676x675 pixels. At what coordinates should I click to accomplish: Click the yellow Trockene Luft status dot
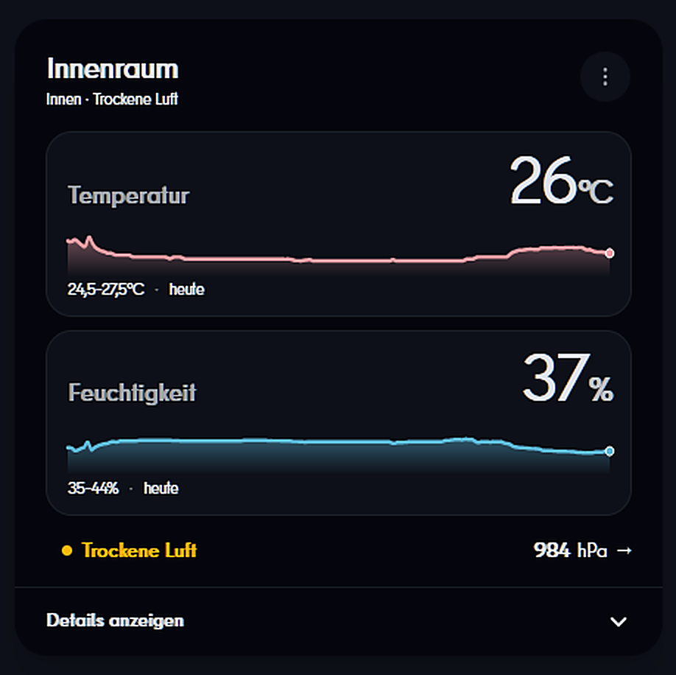pyautogui.click(x=67, y=550)
